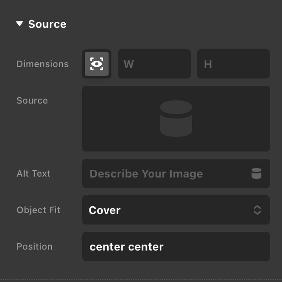Select the Cover value text
Image resolution: width=282 pixels, height=282 pixels.
coord(105,210)
